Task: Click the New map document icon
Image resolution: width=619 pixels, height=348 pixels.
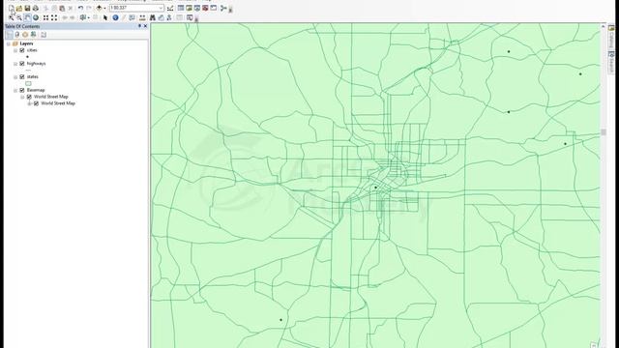Action: tap(12, 8)
